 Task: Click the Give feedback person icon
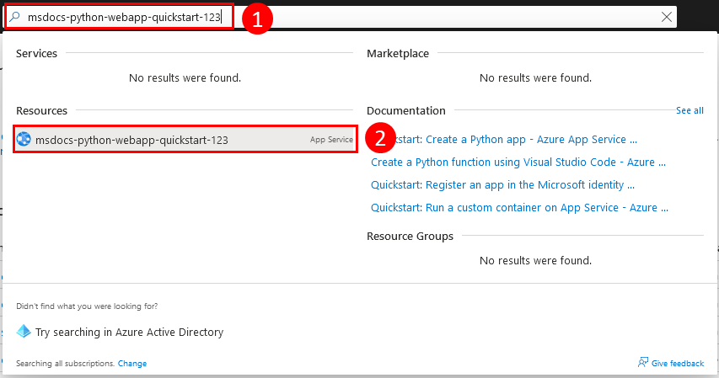[x=643, y=362]
